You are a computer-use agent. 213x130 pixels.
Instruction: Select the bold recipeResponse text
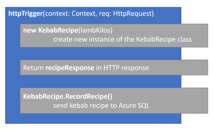pyautogui.click(x=70, y=68)
